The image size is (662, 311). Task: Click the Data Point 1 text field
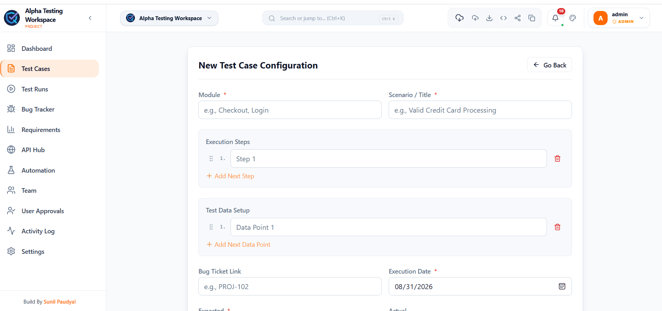(388, 227)
